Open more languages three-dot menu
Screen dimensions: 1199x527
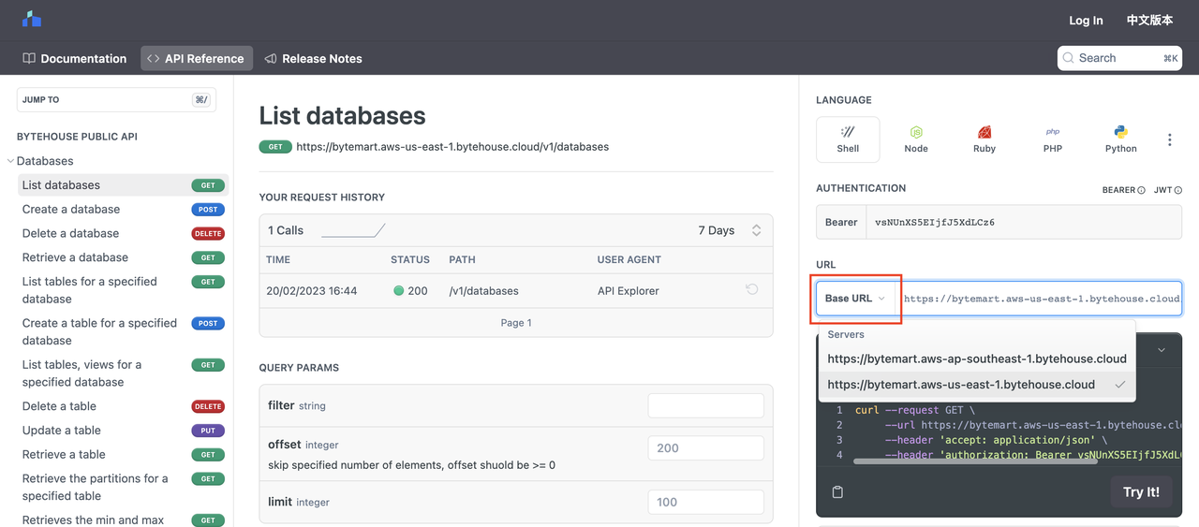[x=1170, y=139]
